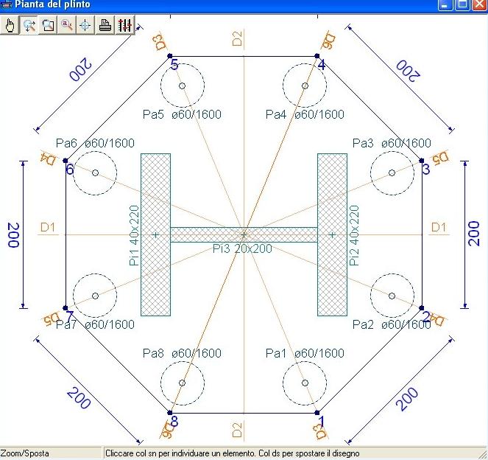
Task: Click the Pa1 ø60/1600 label
Action: pos(305,353)
